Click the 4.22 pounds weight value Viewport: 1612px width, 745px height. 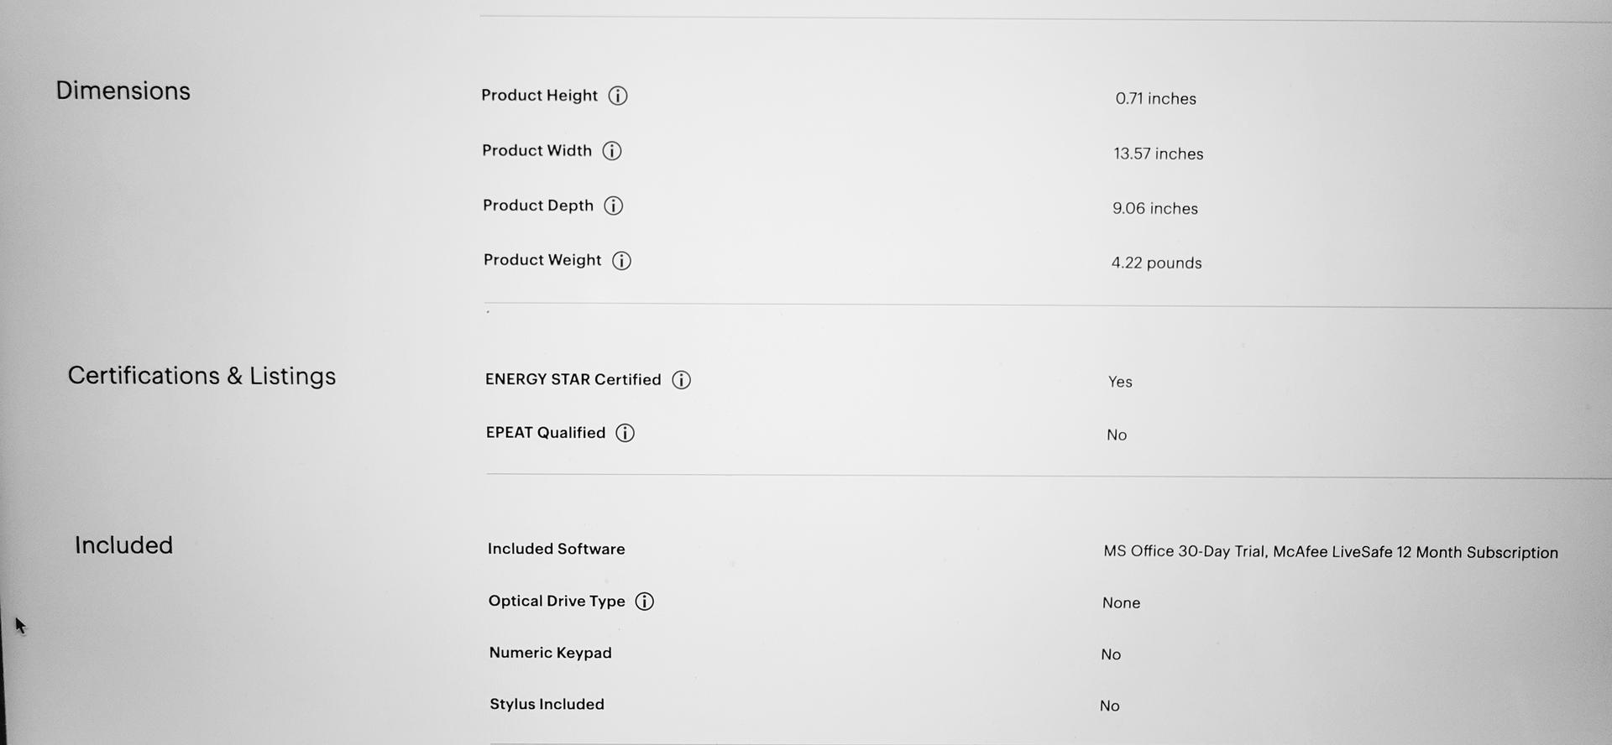1156,263
